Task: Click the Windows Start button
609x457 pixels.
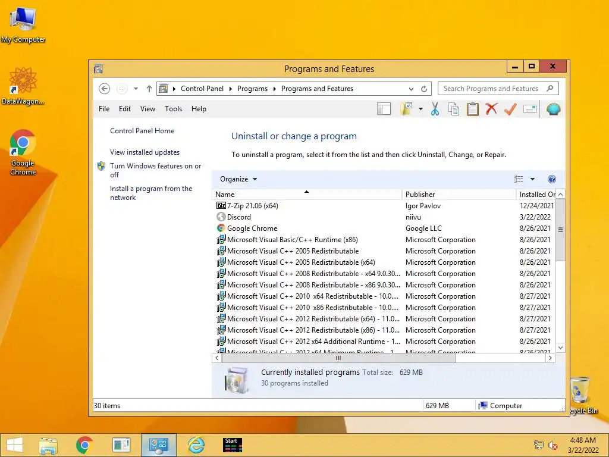Action: pos(15,445)
